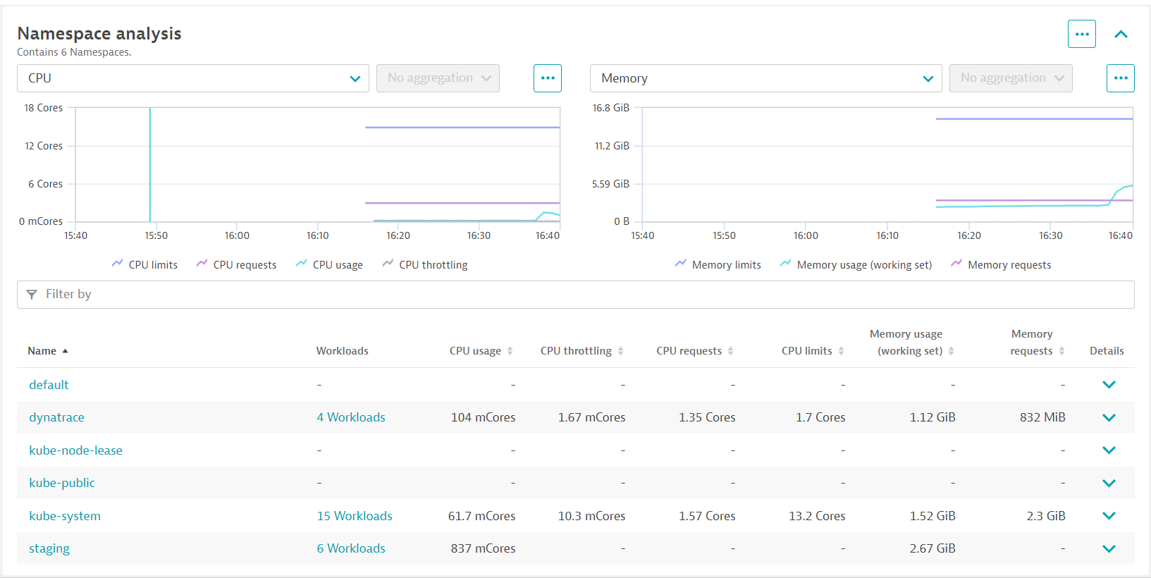Click the Filter by input field
This screenshot has width=1151, height=578.
[575, 295]
